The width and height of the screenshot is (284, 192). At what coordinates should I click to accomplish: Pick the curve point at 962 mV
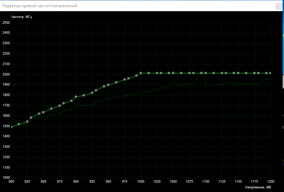click(116, 82)
